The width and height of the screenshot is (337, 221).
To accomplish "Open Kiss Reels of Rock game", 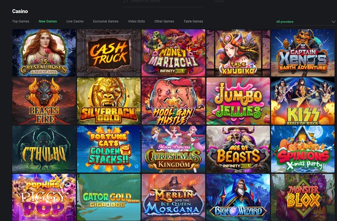I will click(303, 101).
